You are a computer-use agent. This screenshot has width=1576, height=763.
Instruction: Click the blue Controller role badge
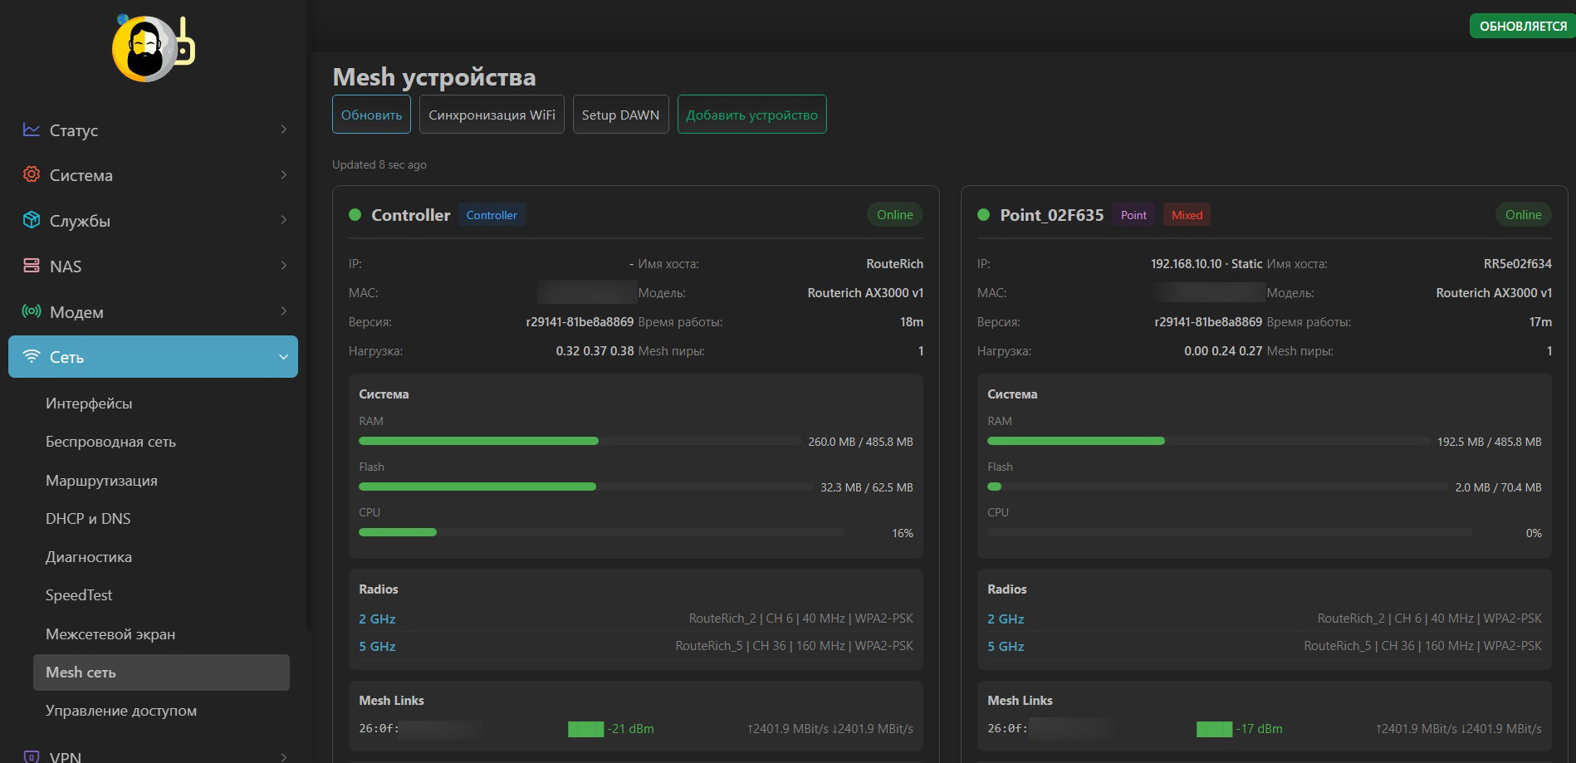pos(492,215)
